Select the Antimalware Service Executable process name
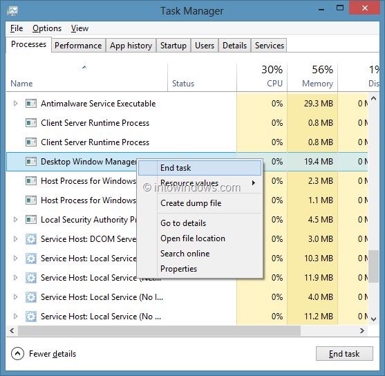The width and height of the screenshot is (385, 376). 98,104
